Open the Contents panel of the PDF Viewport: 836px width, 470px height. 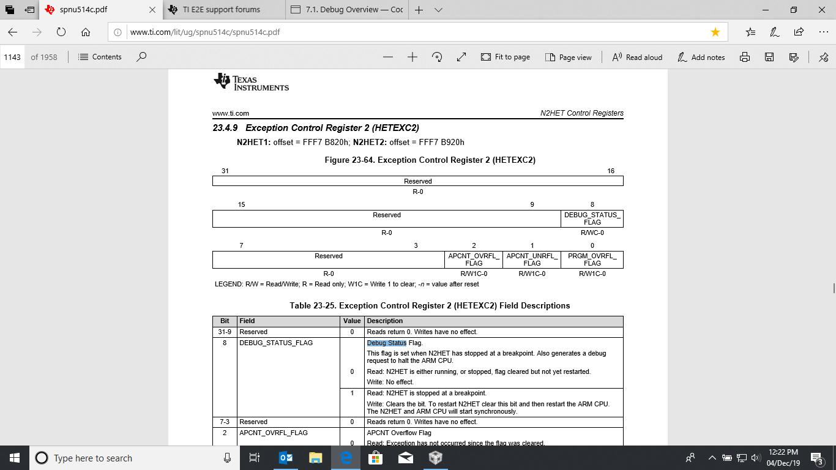tap(100, 57)
